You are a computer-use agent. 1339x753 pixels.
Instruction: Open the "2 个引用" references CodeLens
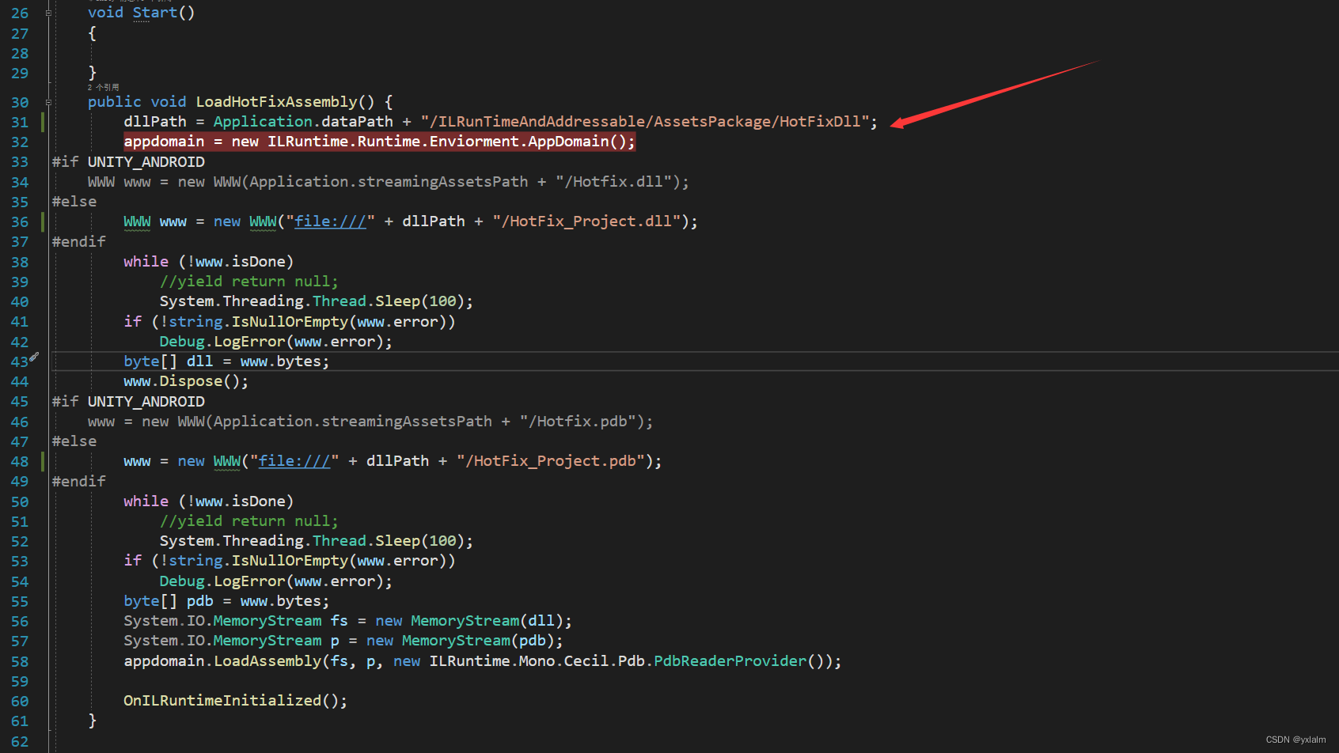[104, 87]
